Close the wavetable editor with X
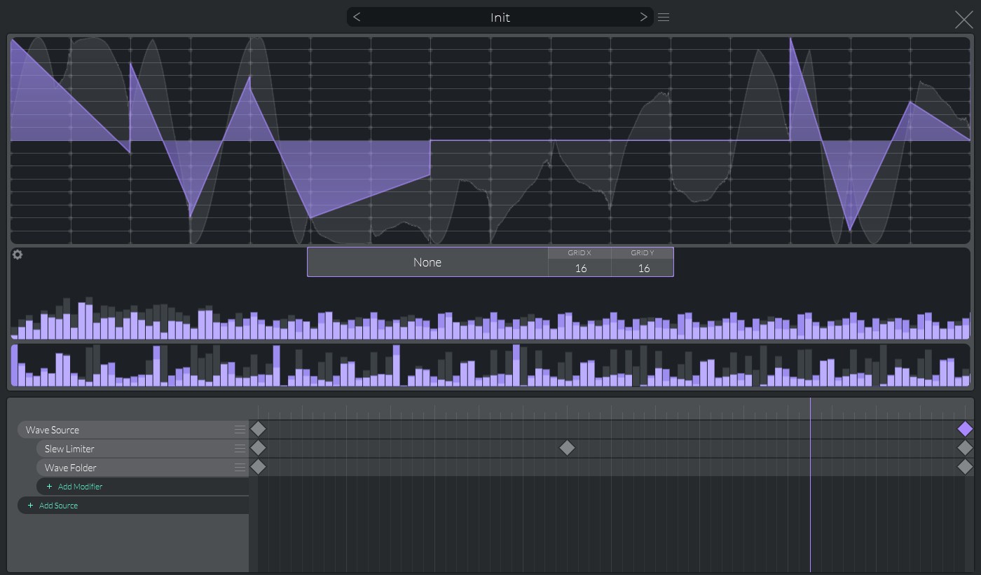The width and height of the screenshot is (981, 575). 964,20
